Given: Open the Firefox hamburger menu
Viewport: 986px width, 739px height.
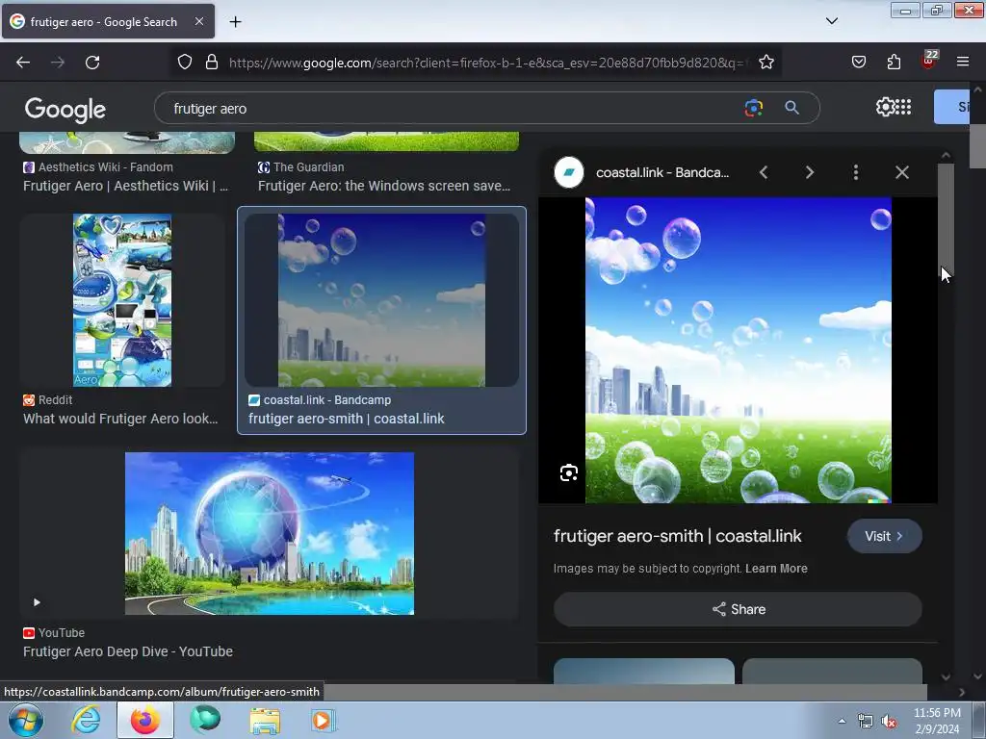Looking at the screenshot, I should click(x=963, y=62).
